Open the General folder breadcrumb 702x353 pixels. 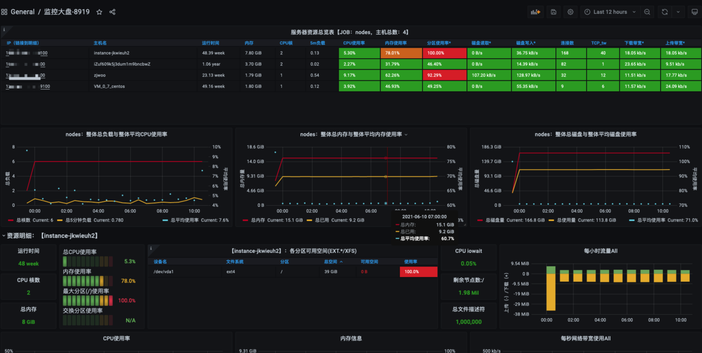[x=23, y=12]
